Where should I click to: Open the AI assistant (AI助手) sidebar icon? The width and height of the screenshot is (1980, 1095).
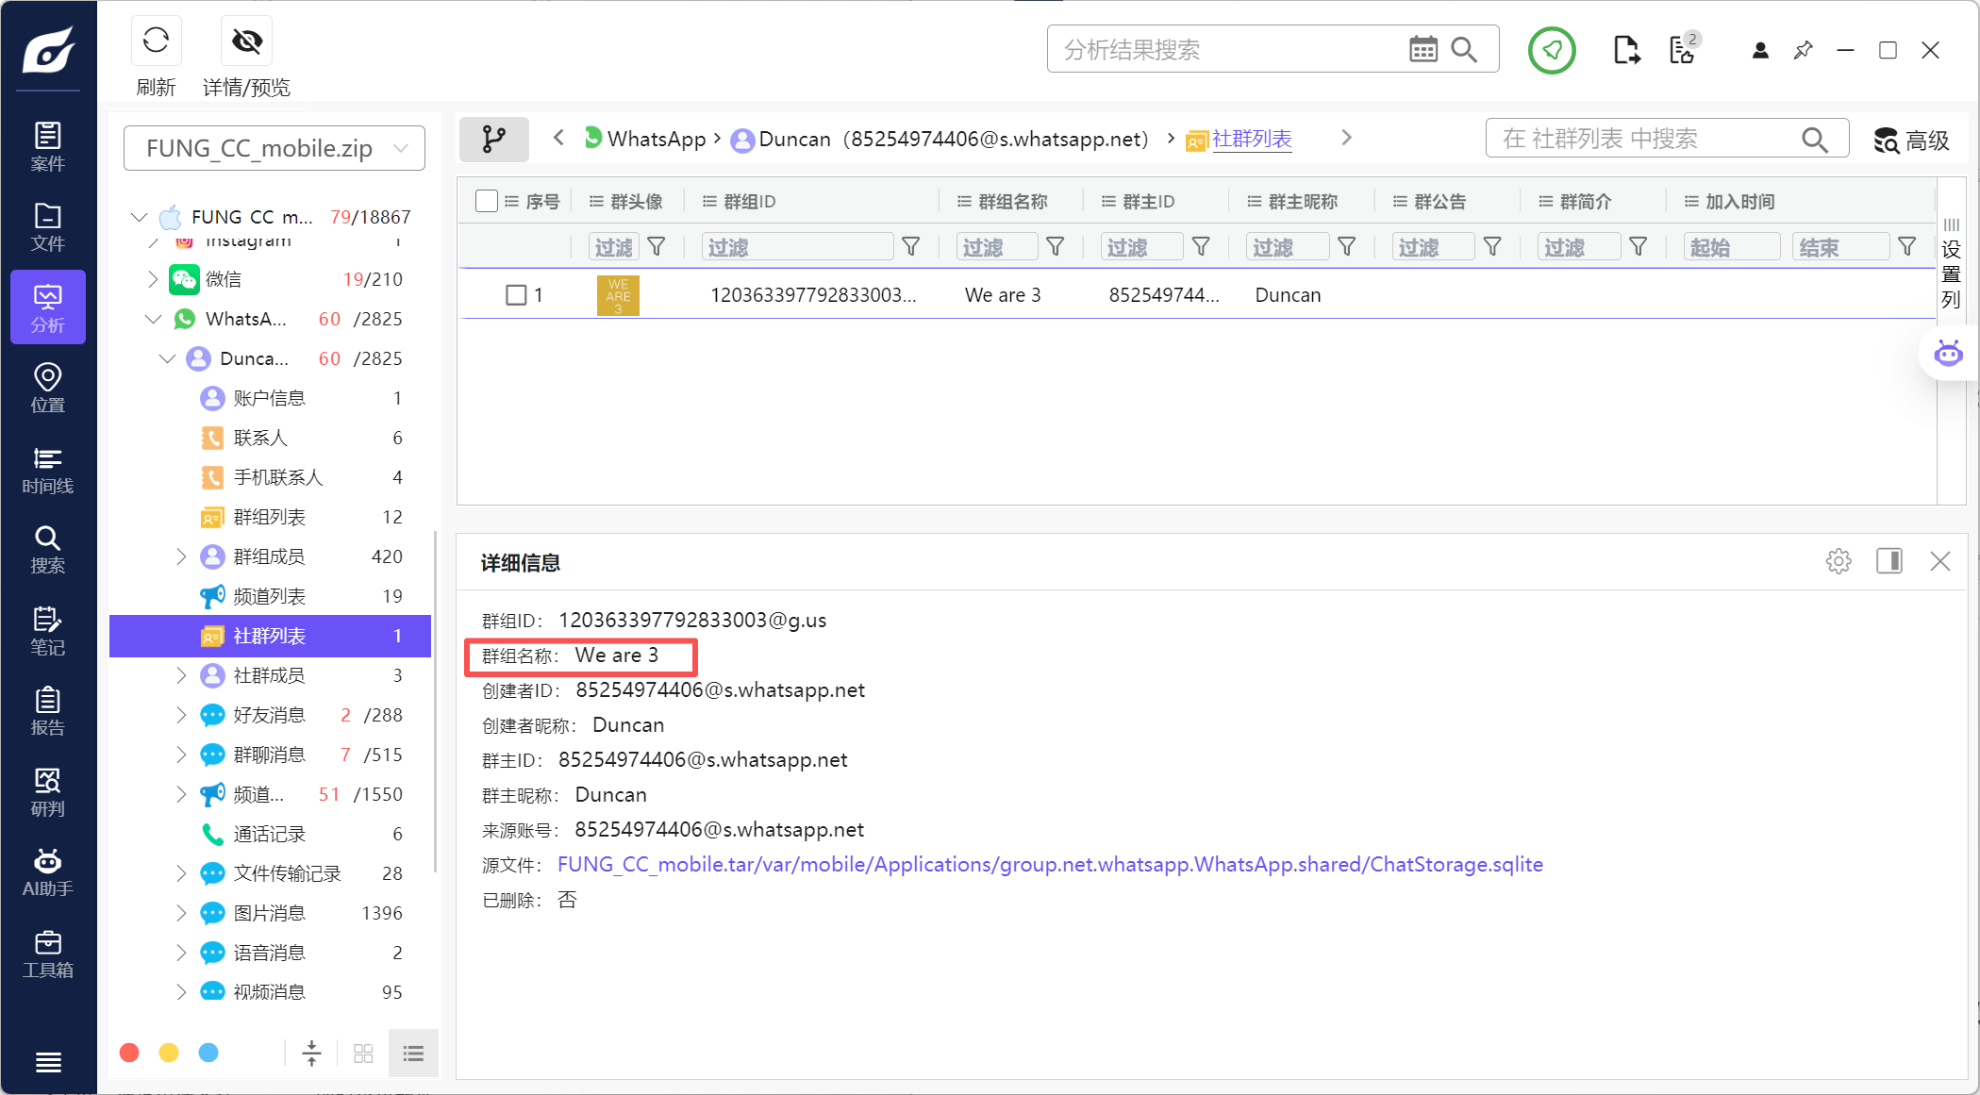click(x=47, y=871)
